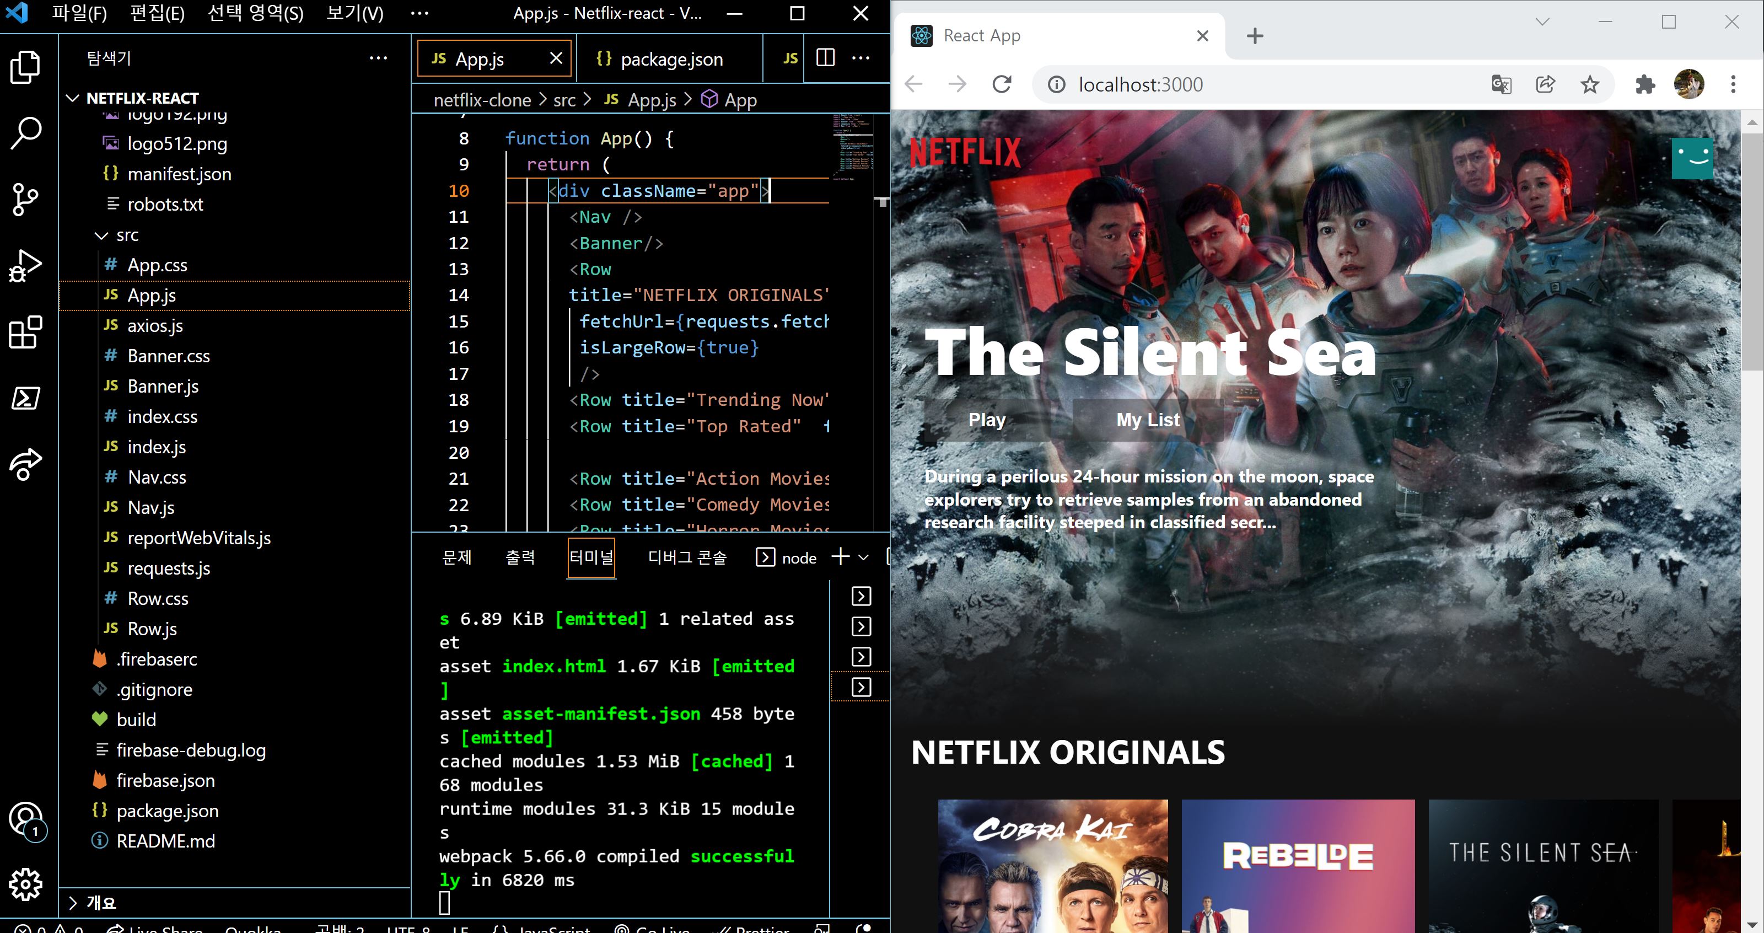Viewport: 1764px width, 933px height.
Task: Click Go Live in the status bar
Action: [x=651, y=929]
